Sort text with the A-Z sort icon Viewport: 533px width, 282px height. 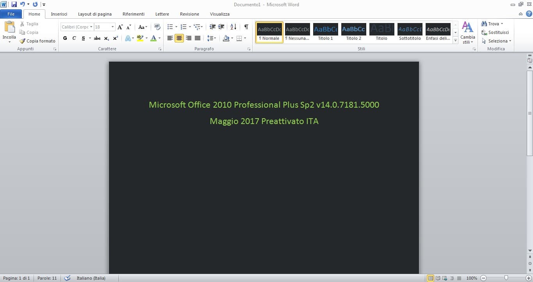coord(233,27)
